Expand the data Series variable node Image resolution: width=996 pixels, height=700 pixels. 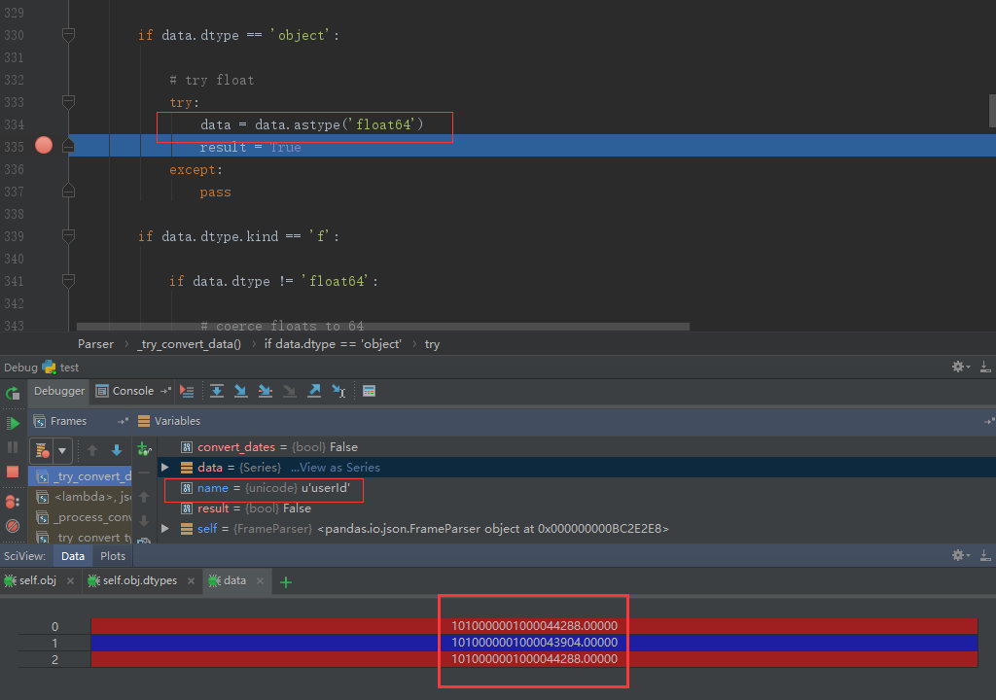click(x=165, y=468)
